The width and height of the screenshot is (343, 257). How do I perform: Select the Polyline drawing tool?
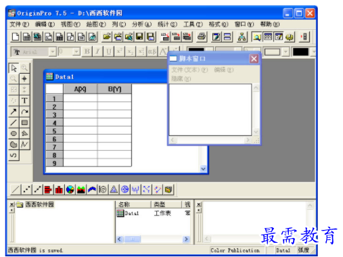[x=24, y=144]
